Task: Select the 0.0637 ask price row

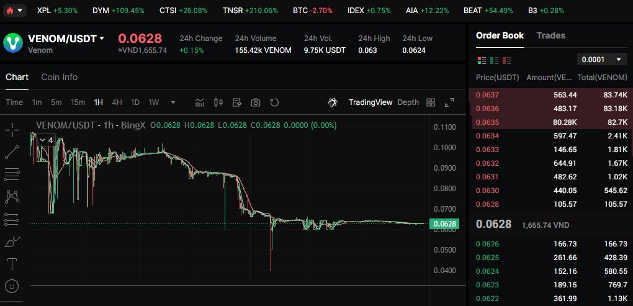Action: [x=550, y=95]
